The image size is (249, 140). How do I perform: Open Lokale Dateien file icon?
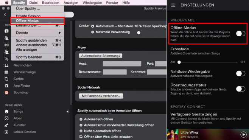click(6, 132)
